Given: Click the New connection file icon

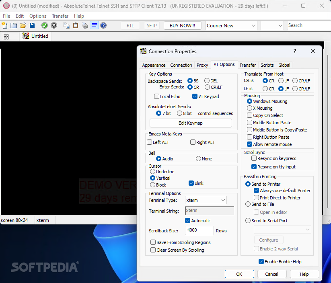Looking at the screenshot, I should pos(4,26).
